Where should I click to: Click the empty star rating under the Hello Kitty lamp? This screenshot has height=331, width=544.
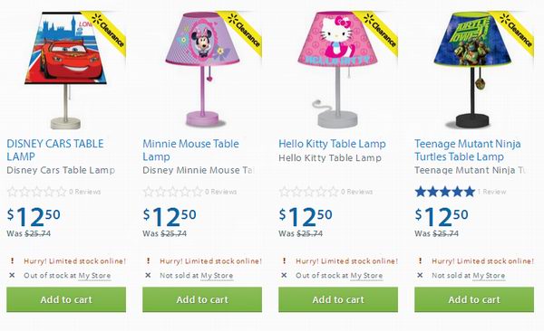coord(309,192)
